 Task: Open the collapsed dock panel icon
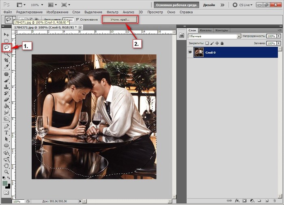181,35
